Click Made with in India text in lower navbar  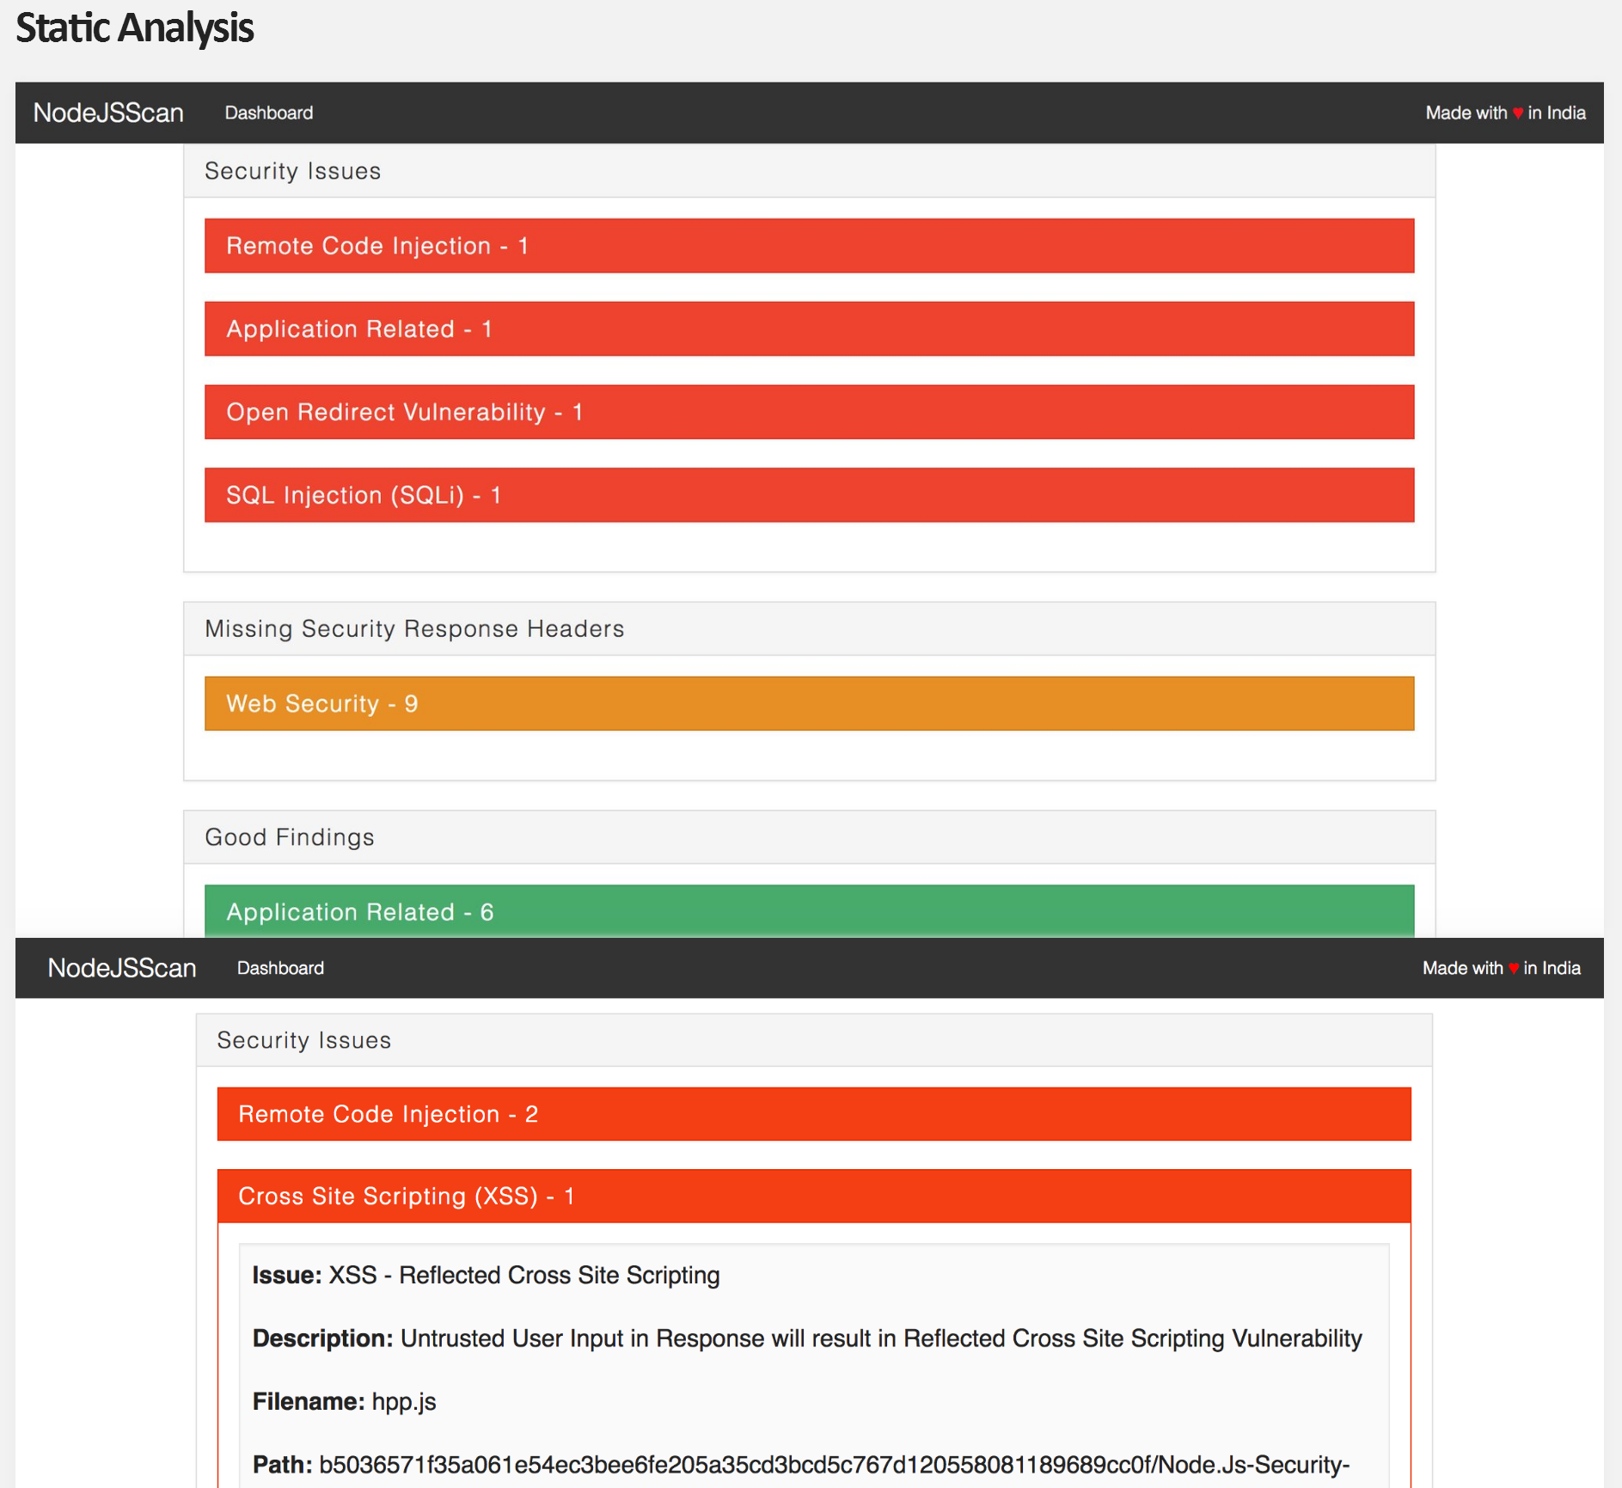coord(1501,968)
